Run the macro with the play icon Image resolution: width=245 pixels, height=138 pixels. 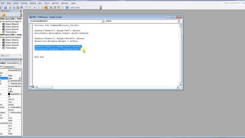pyautogui.click(x=35, y=7)
